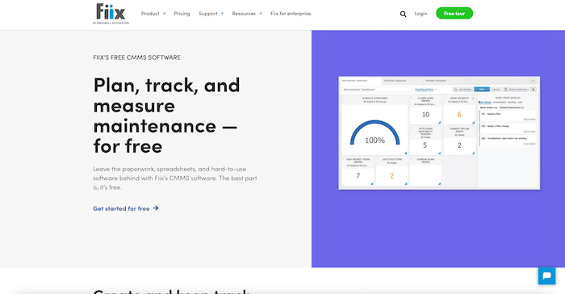
Task: Click Delete Dashboard button in preview
Action: tap(516, 90)
